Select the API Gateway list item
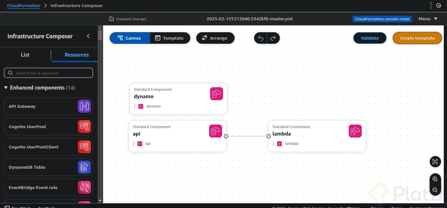The image size is (447, 208). (x=48, y=106)
